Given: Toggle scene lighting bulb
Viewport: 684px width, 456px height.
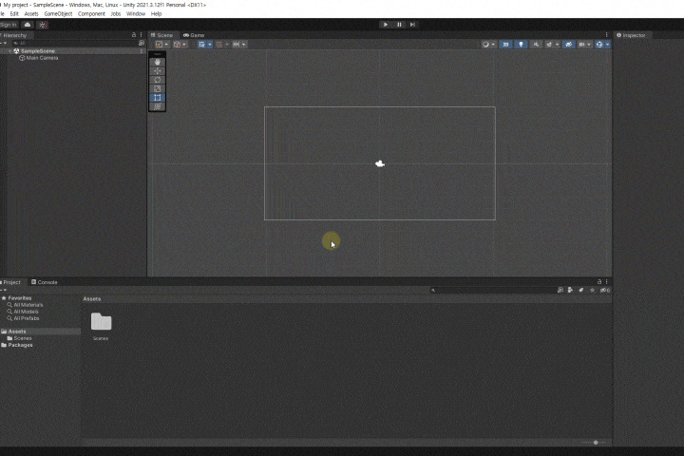Looking at the screenshot, I should (521, 45).
